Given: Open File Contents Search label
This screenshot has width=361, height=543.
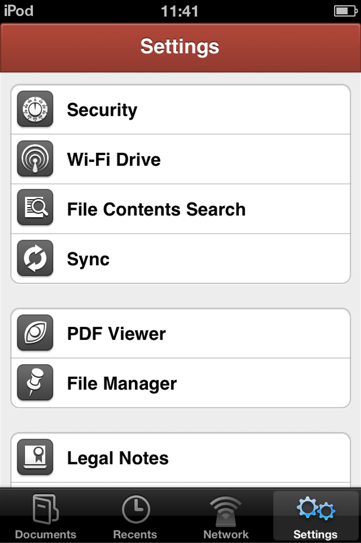Looking at the screenshot, I should pyautogui.click(x=156, y=209).
